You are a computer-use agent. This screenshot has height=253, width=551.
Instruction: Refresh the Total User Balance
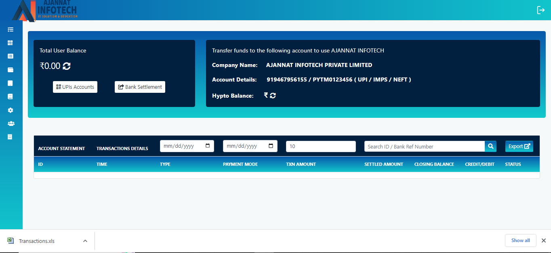click(x=67, y=66)
